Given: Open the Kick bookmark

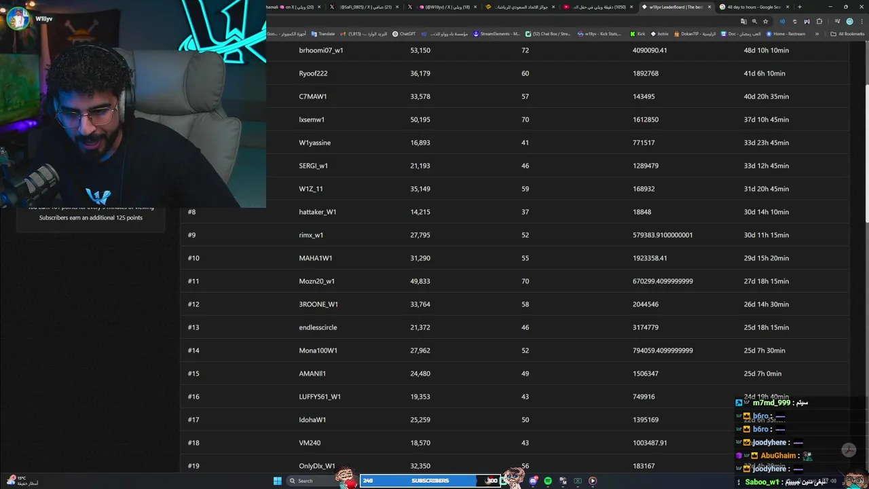Looking at the screenshot, I should coord(637,34).
